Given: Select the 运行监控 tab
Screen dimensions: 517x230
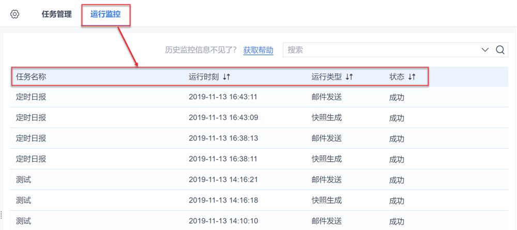Looking at the screenshot, I should click(105, 14).
